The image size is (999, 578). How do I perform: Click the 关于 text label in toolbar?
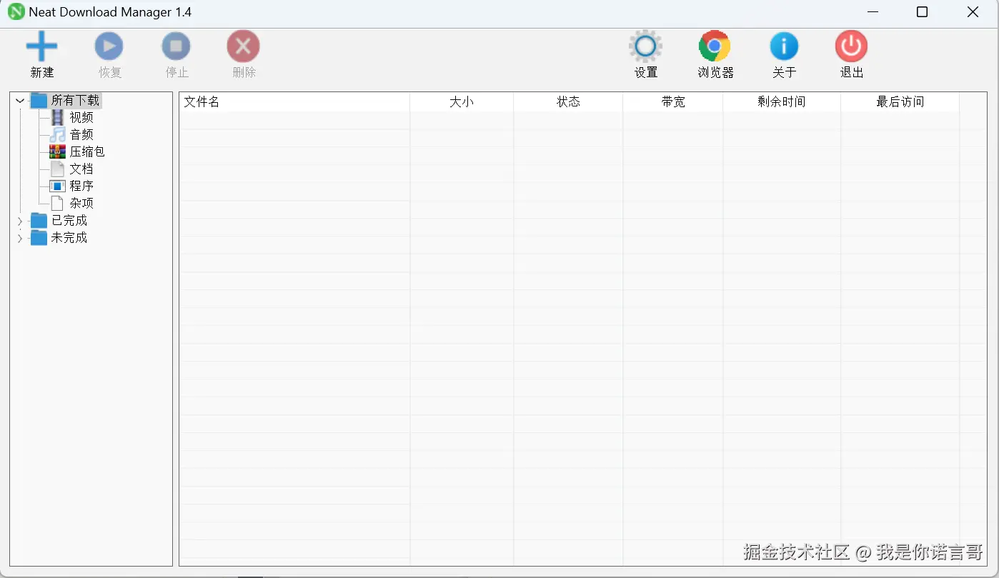coord(784,72)
